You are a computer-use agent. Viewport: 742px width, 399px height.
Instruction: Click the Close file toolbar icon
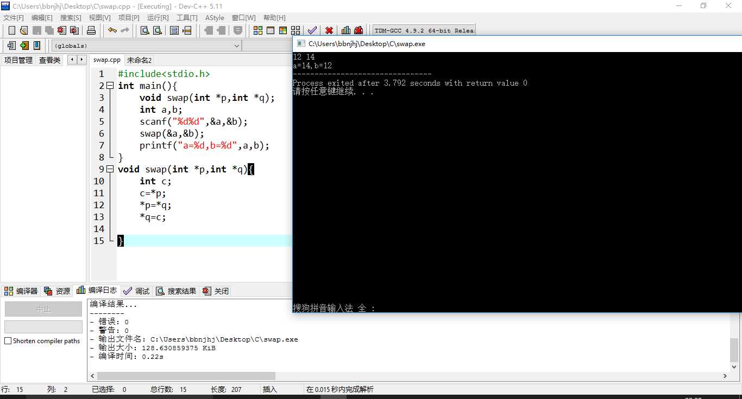61,30
